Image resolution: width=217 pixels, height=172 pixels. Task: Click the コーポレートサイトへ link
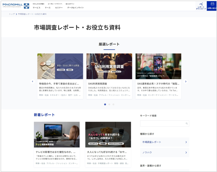pyautogui.click(x=55, y=4)
